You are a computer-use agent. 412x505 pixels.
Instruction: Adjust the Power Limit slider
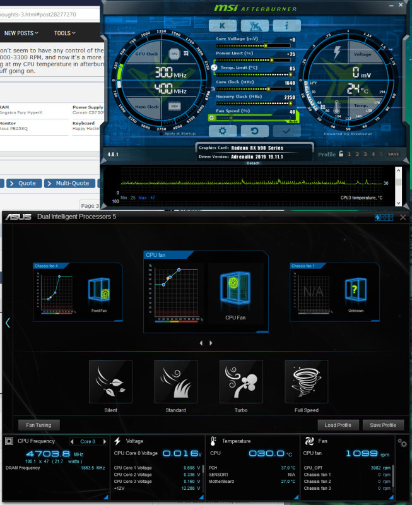[254, 60]
